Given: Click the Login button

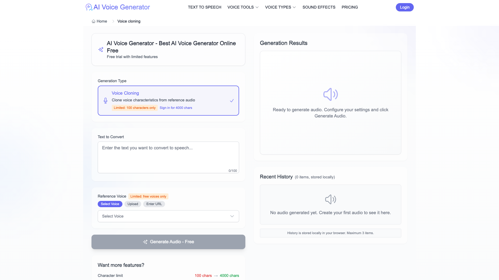Looking at the screenshot, I should pos(405,7).
